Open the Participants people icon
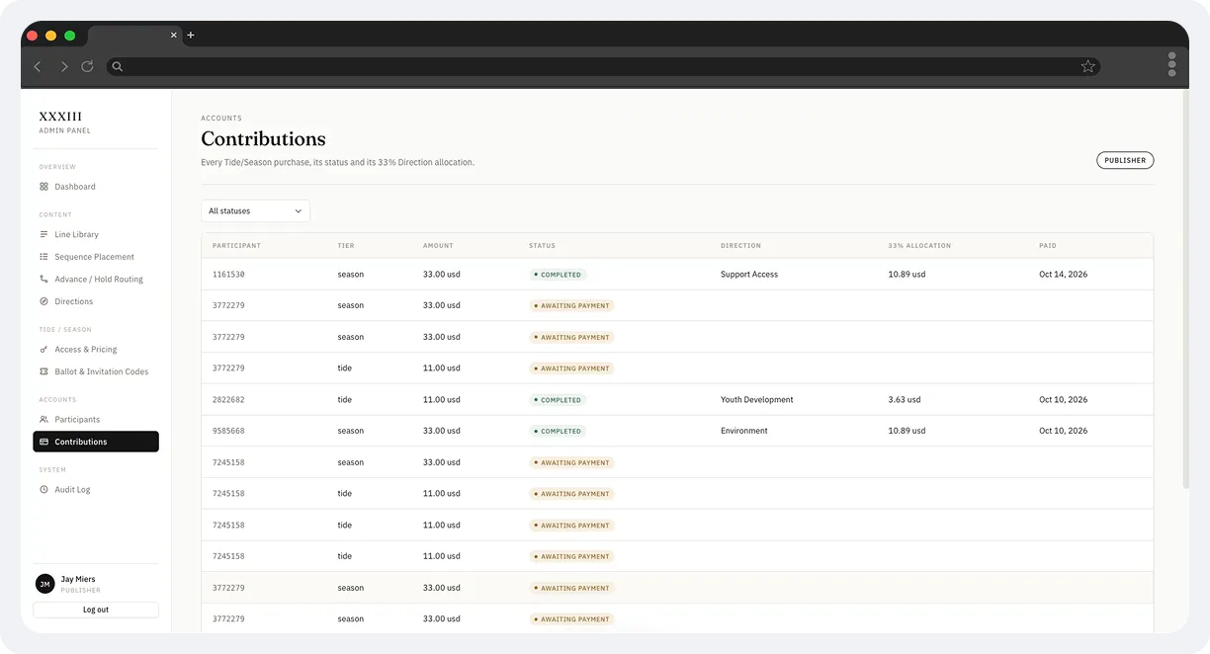This screenshot has height=654, width=1210. coord(43,420)
